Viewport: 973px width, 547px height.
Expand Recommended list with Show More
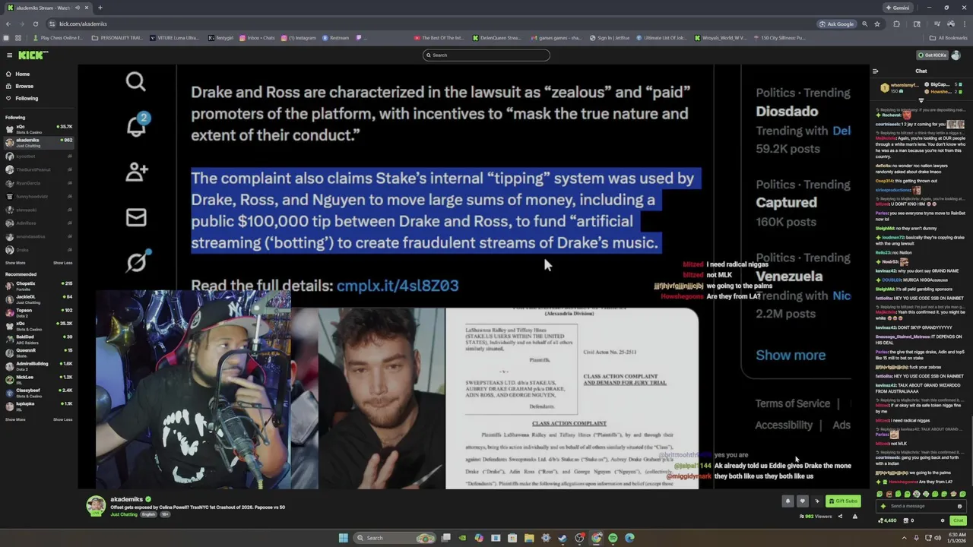pos(15,419)
